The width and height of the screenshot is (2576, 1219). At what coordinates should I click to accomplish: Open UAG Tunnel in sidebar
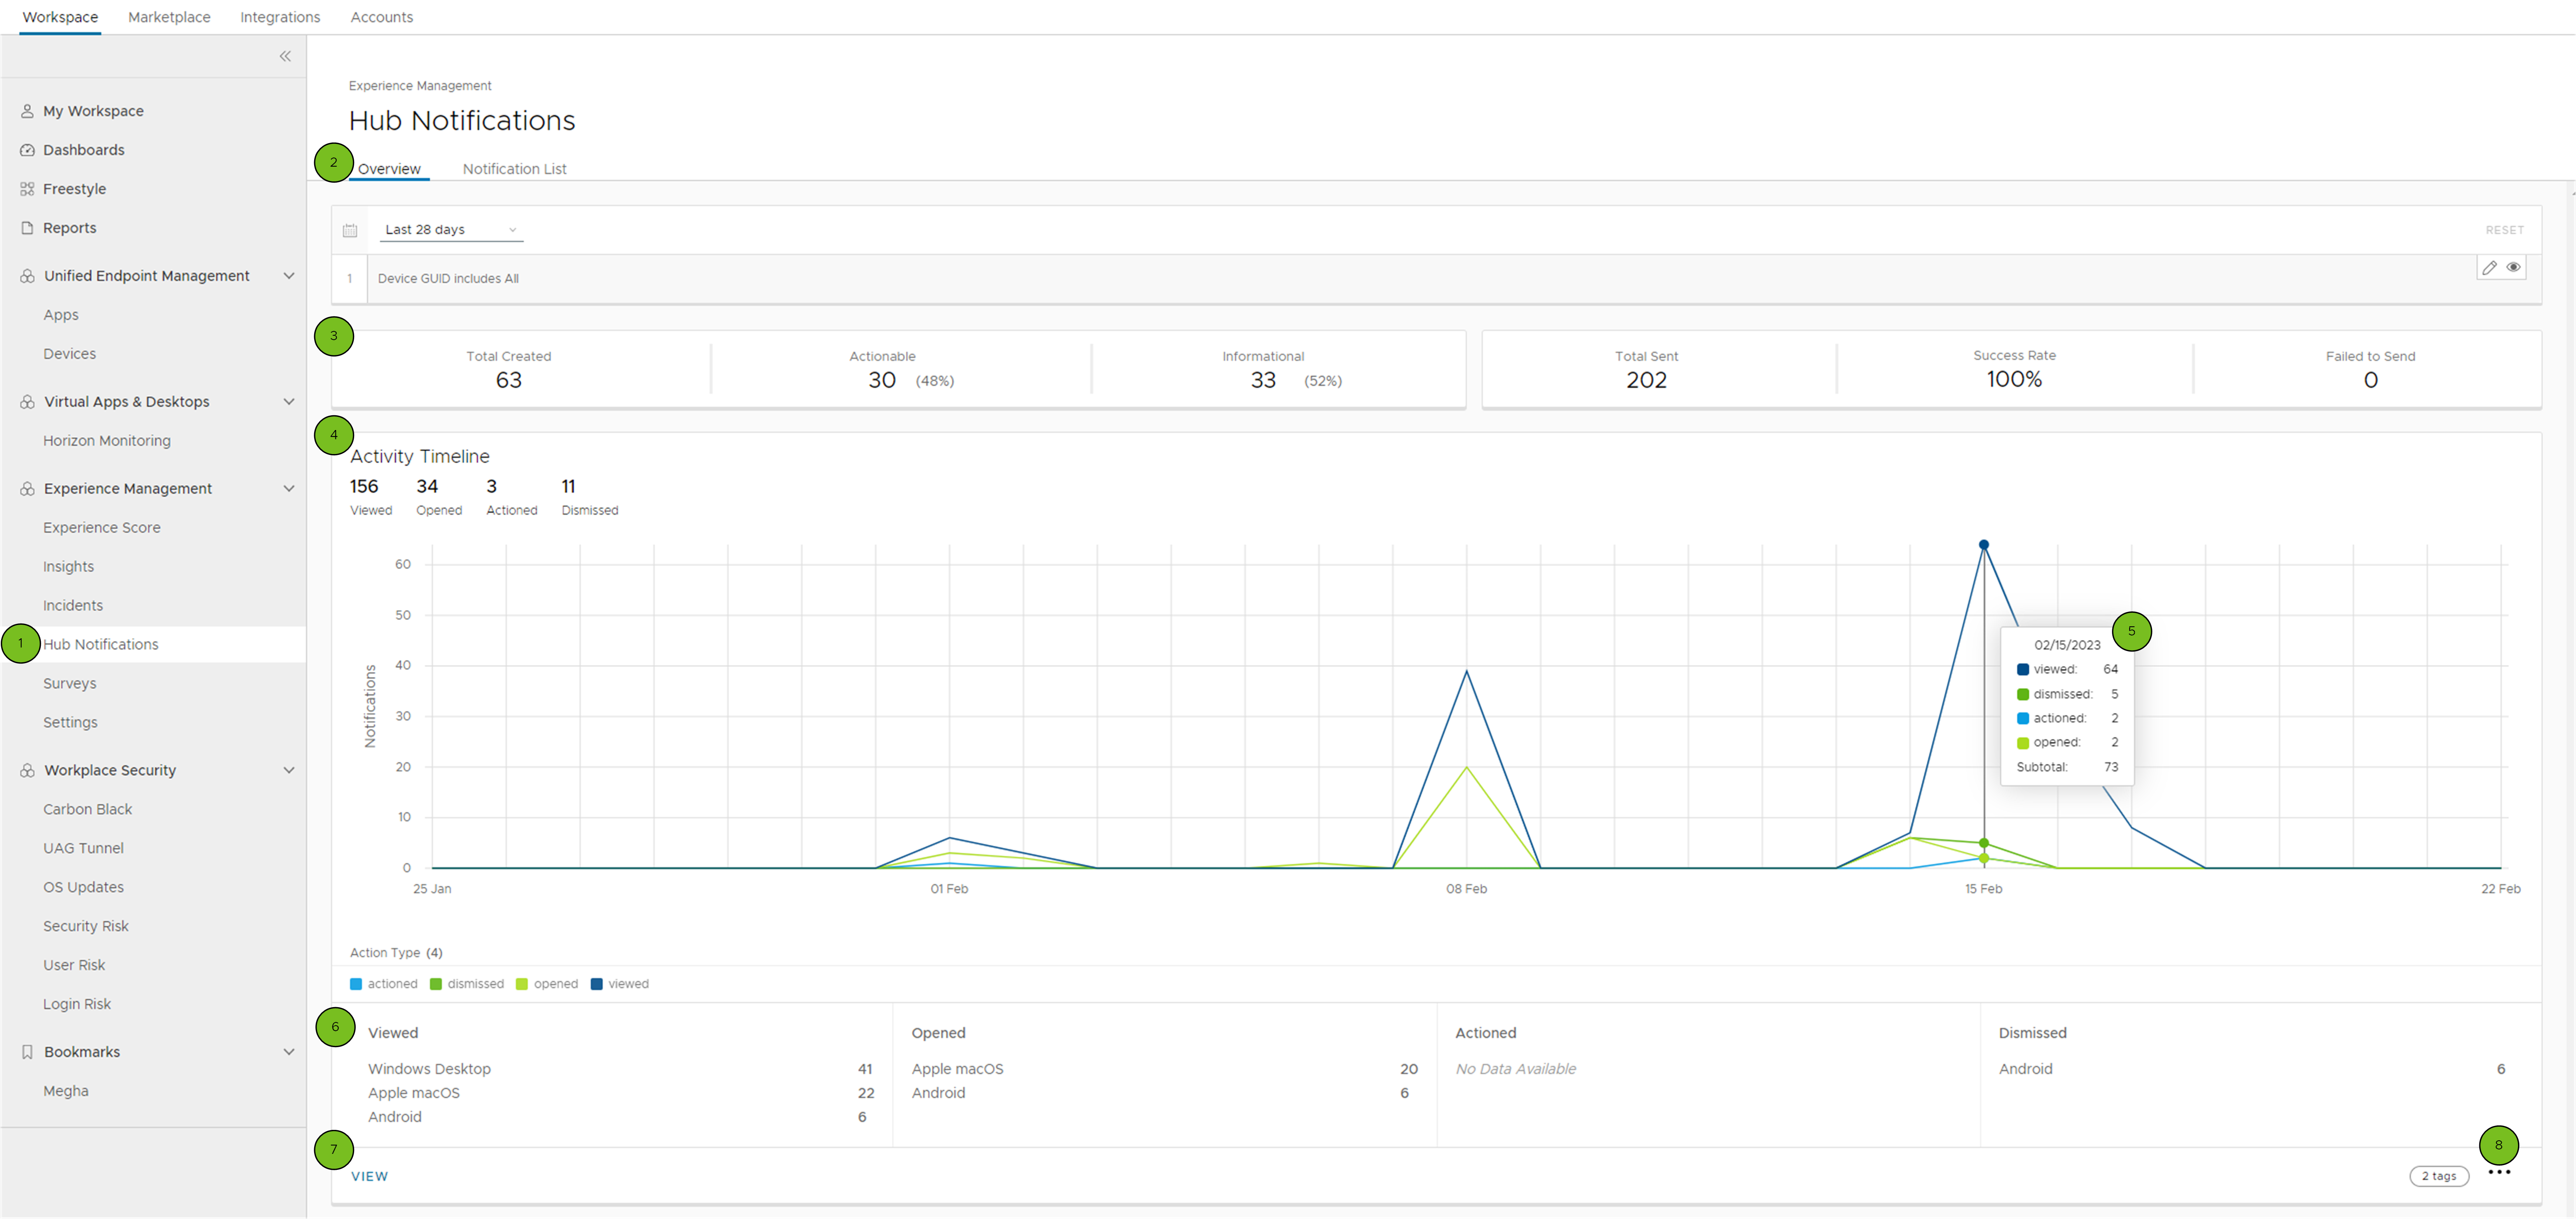[x=84, y=849]
